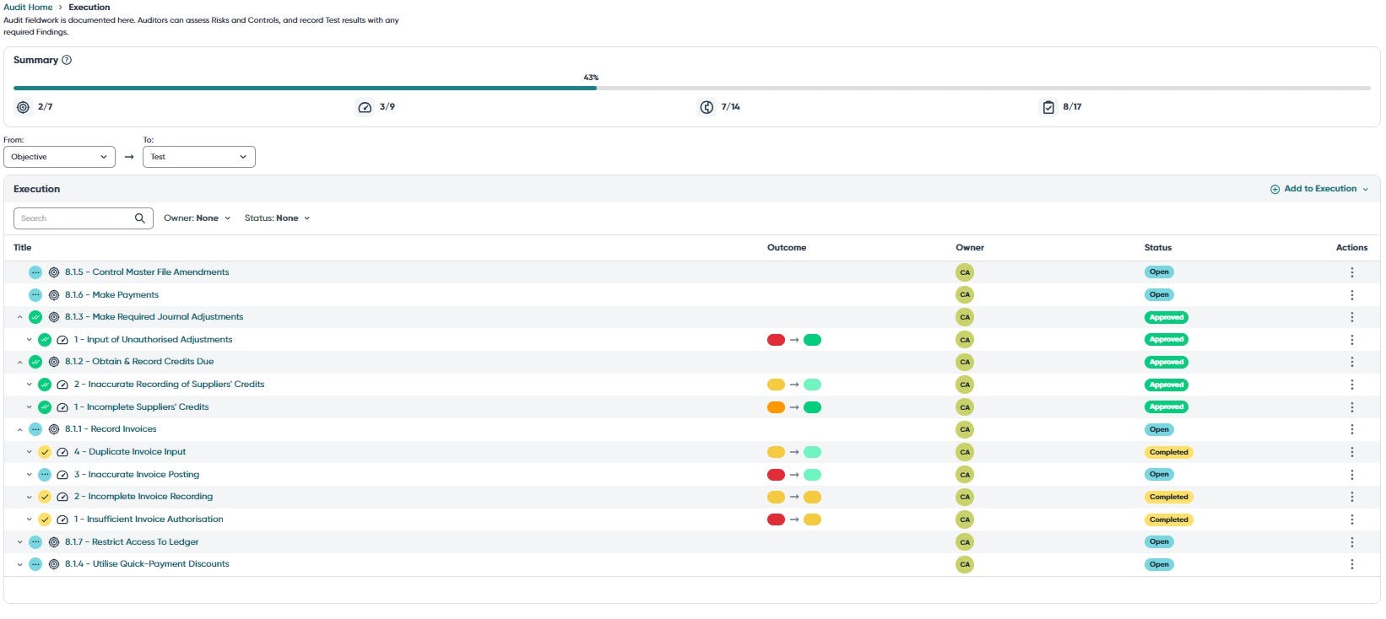1386x619 pixels.
Task: Open actions menu for Input of Unauthorised Adjustments
Action: (1351, 340)
